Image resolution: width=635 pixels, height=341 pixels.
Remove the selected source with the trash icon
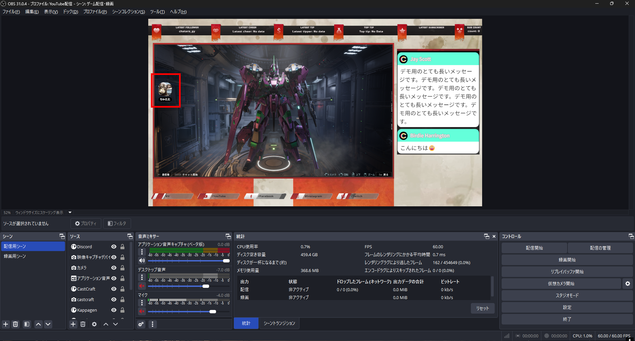point(83,324)
